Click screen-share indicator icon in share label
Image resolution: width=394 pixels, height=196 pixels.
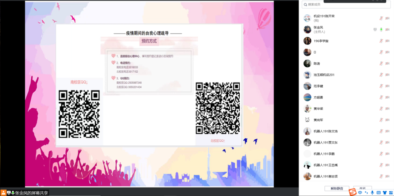pos(9,193)
